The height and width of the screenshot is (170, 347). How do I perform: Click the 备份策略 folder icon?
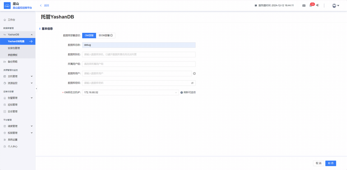pos(5,62)
